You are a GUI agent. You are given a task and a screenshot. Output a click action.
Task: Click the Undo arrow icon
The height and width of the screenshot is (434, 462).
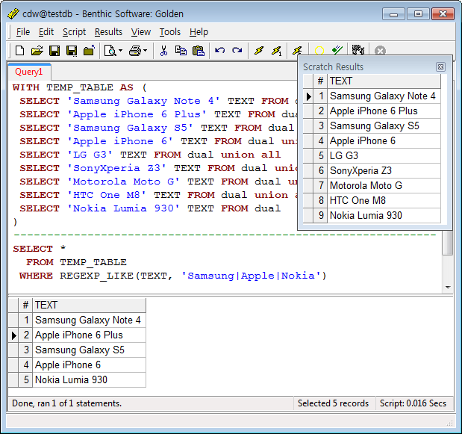pos(219,51)
